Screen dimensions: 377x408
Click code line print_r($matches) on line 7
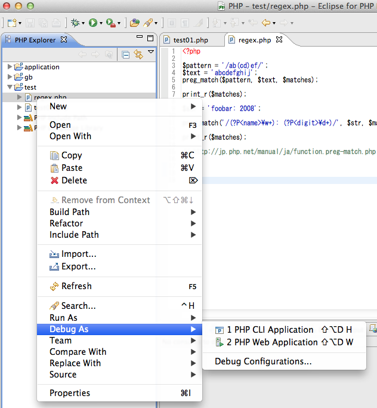click(214, 94)
